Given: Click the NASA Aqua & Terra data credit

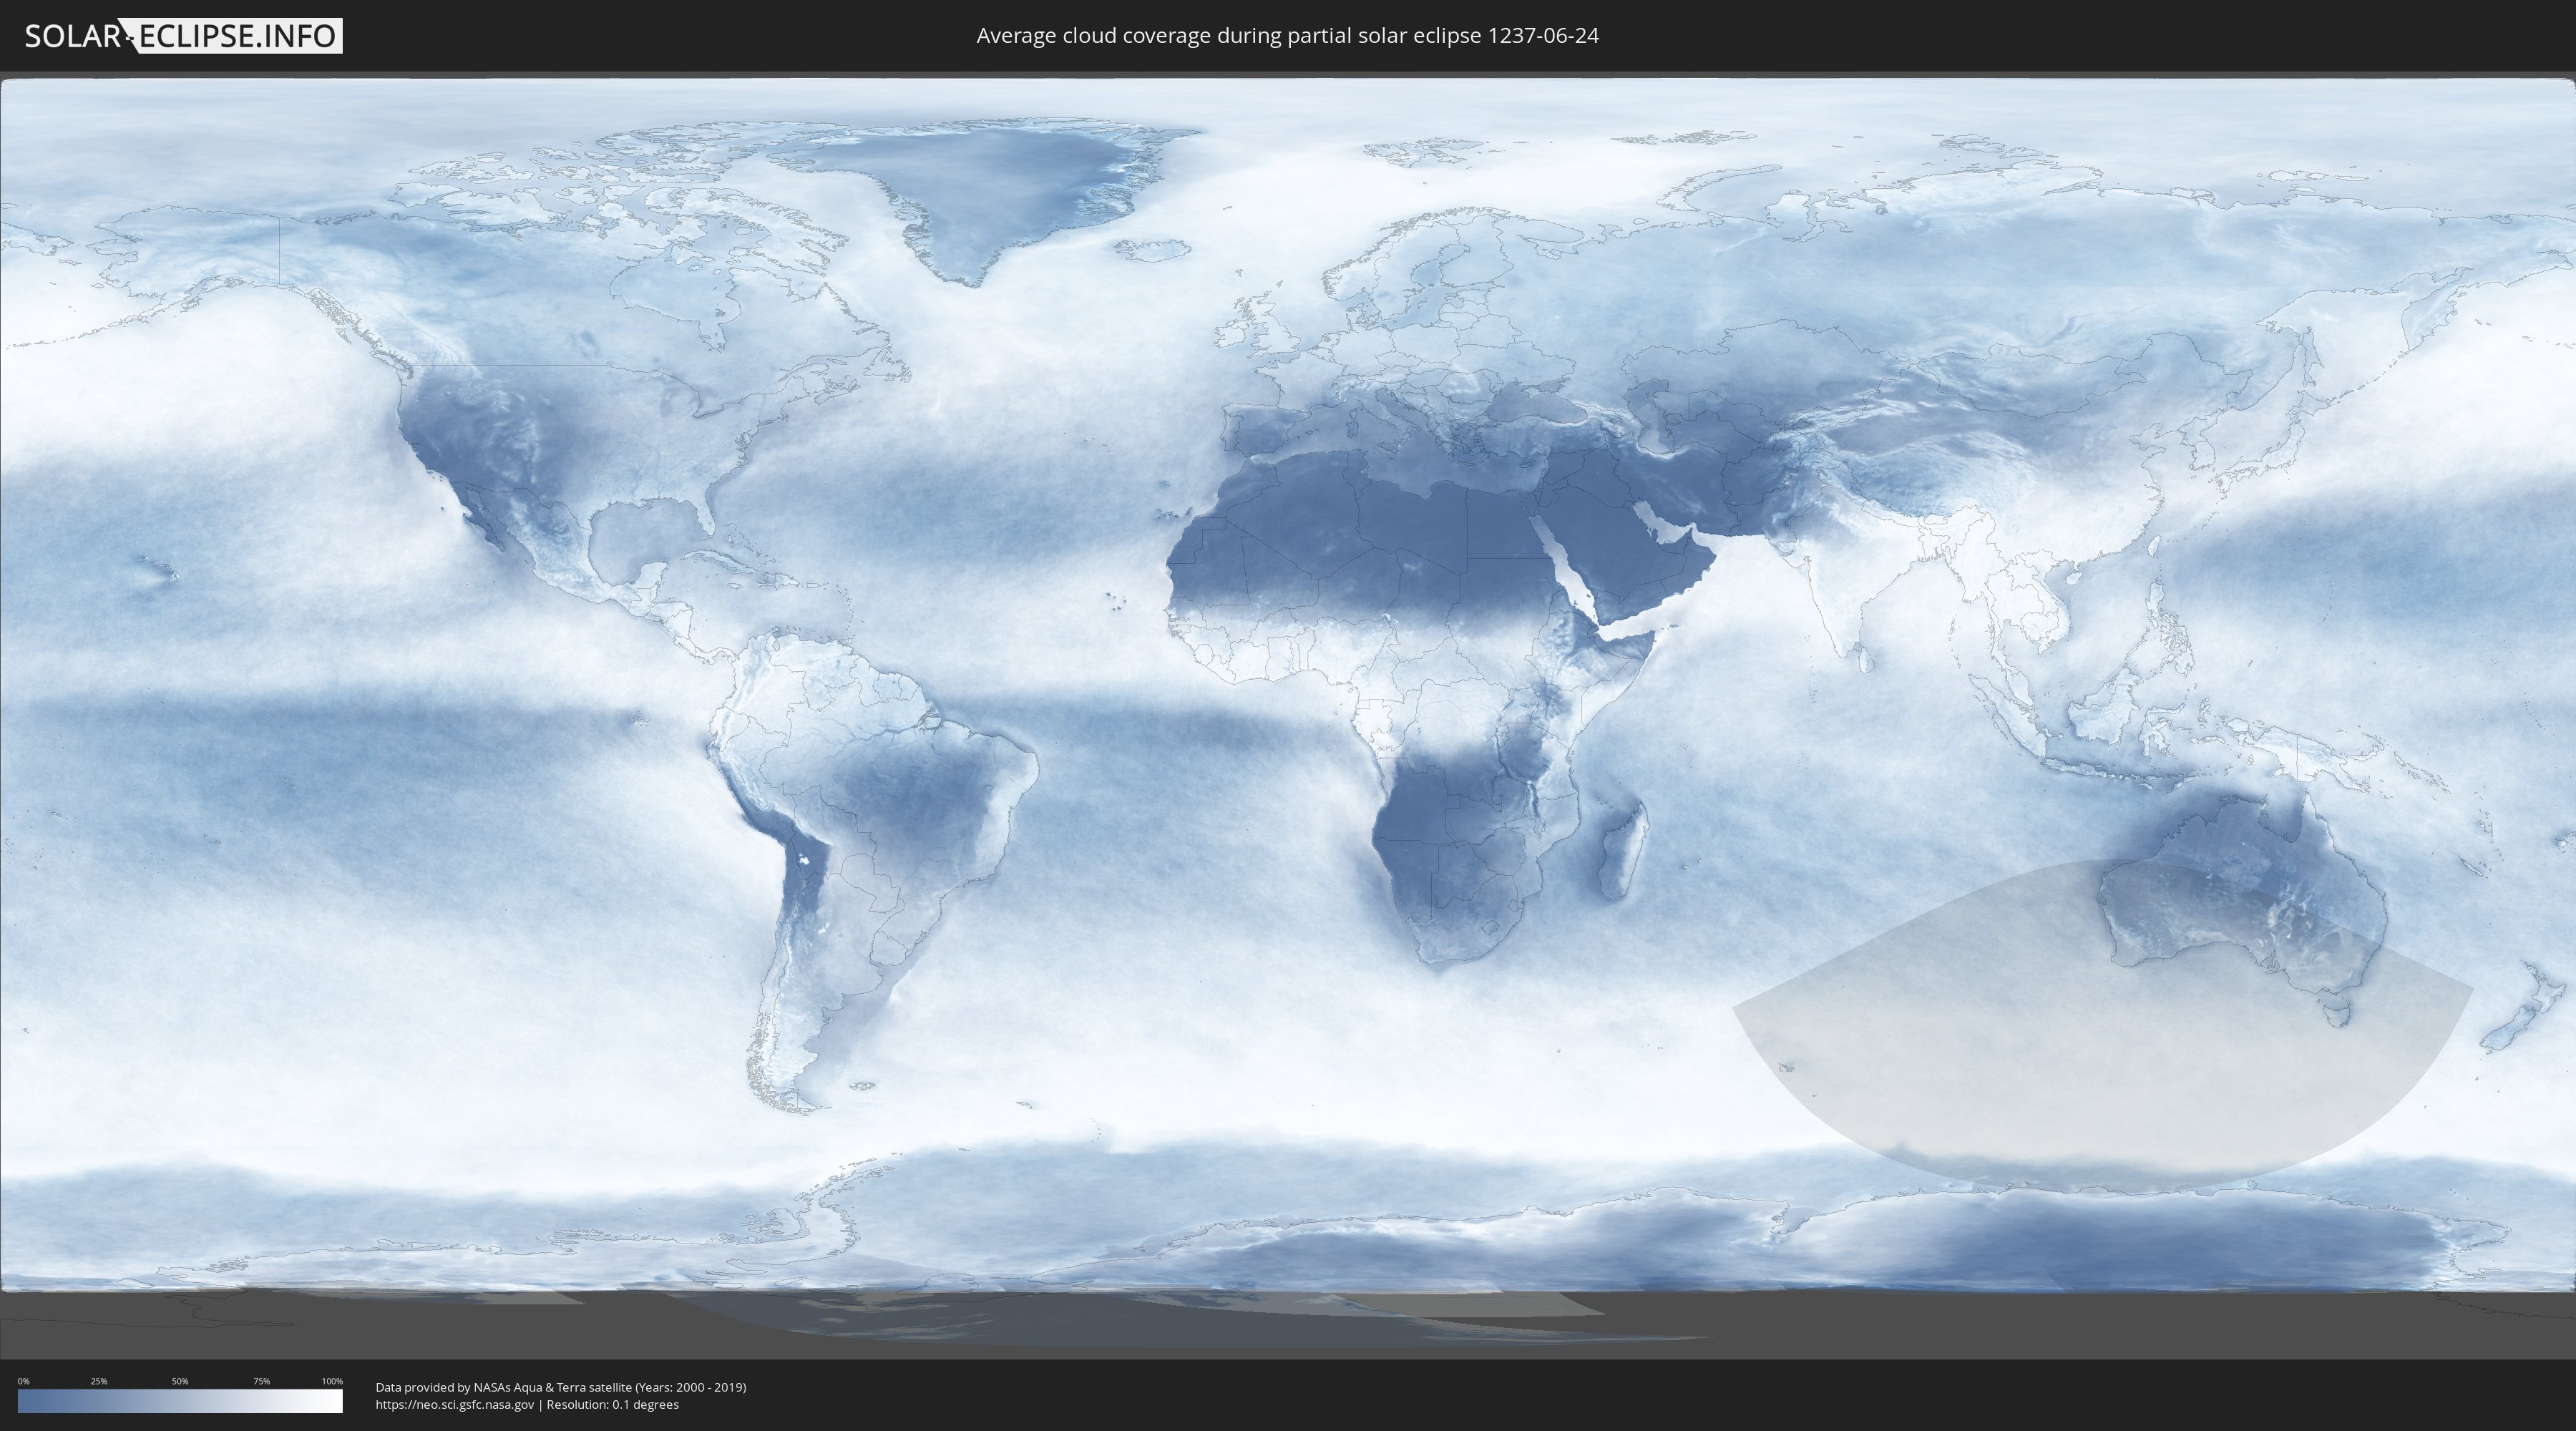Looking at the screenshot, I should pos(560,1387).
